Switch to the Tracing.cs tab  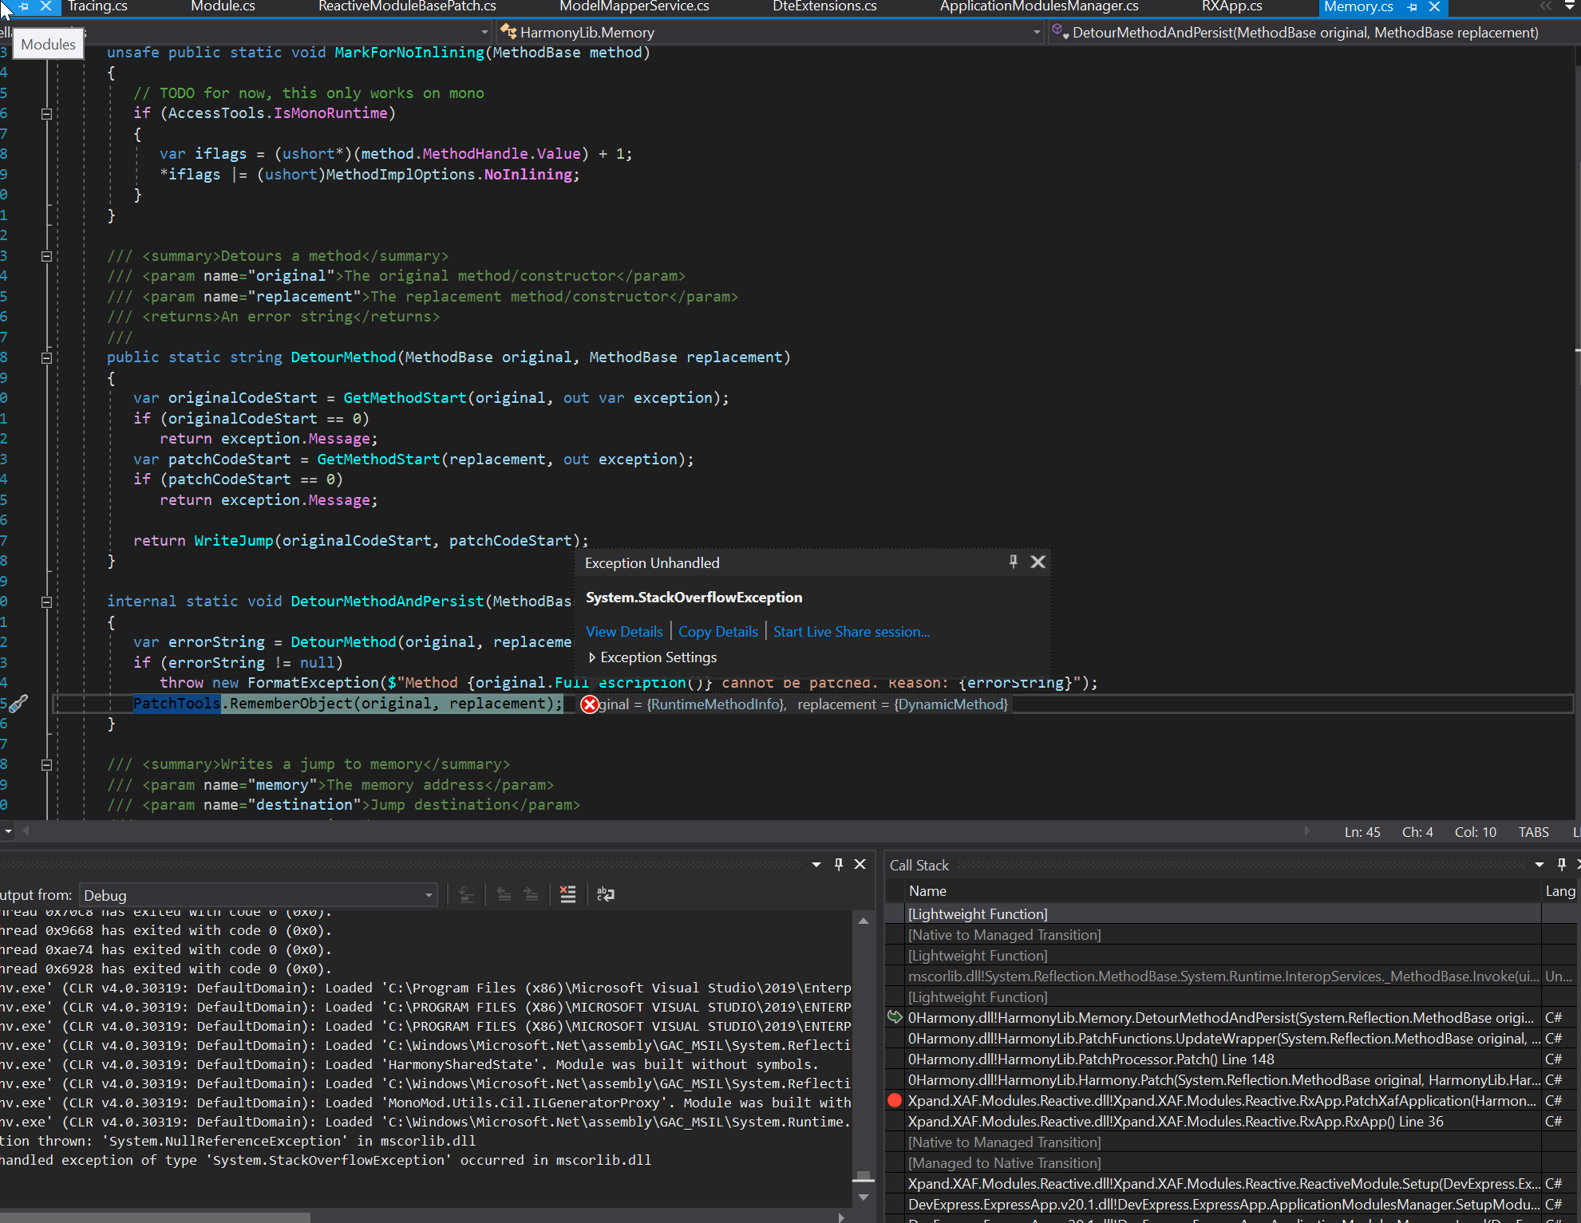(x=97, y=6)
